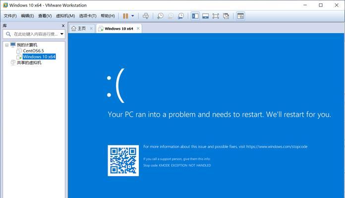Select Windows 10 x64 in the library
This screenshot has height=198, width=345.
click(39, 57)
